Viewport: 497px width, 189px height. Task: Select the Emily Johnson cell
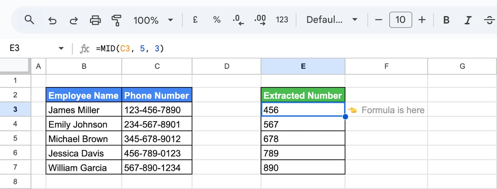pyautogui.click(x=84, y=124)
